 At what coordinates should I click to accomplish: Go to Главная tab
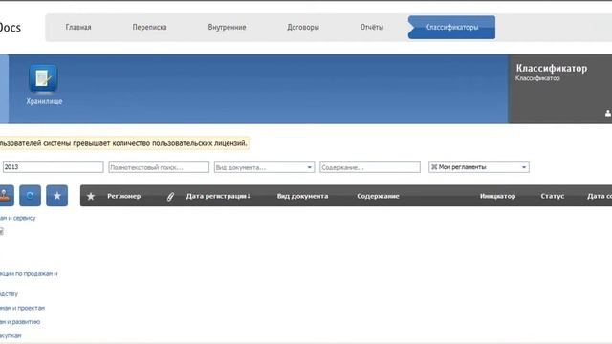click(x=78, y=28)
